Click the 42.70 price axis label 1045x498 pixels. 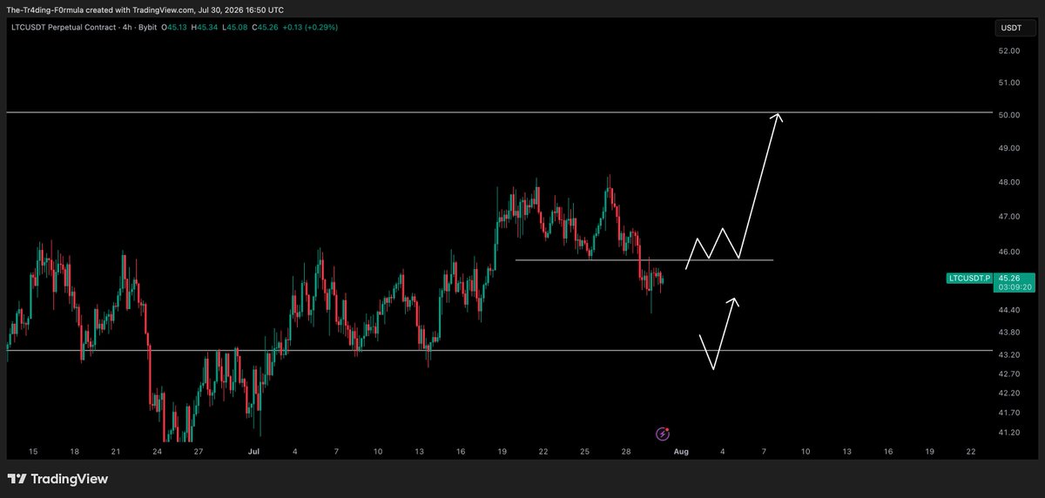coord(1009,373)
